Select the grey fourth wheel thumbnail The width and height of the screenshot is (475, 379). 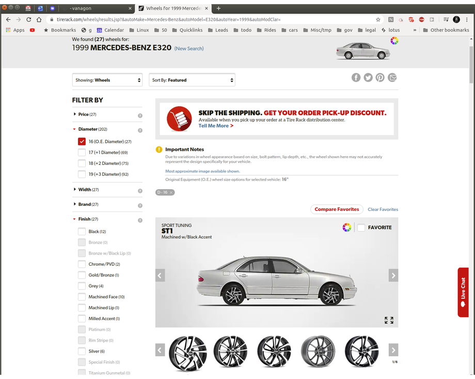(318, 351)
